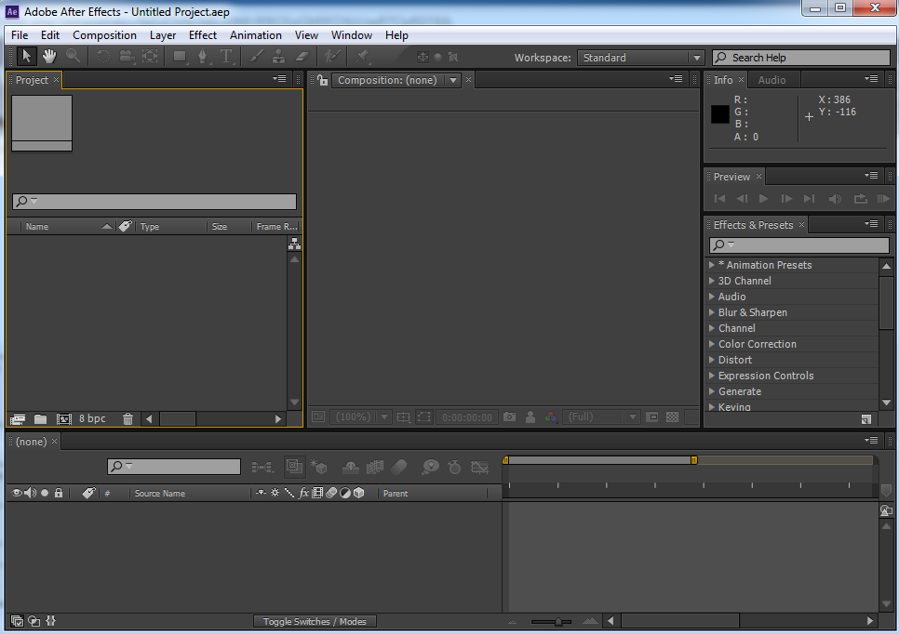This screenshot has height=634, width=899.
Task: Click the 0:00:00:00 current time button
Action: pyautogui.click(x=467, y=417)
